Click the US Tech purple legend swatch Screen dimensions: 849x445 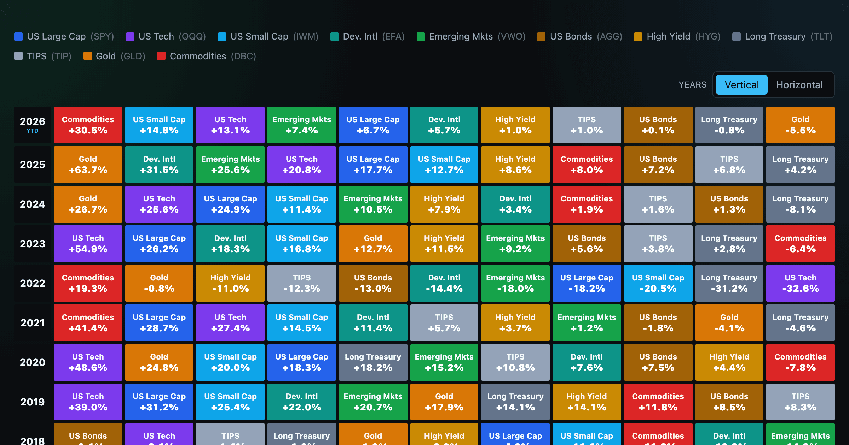pyautogui.click(x=130, y=37)
